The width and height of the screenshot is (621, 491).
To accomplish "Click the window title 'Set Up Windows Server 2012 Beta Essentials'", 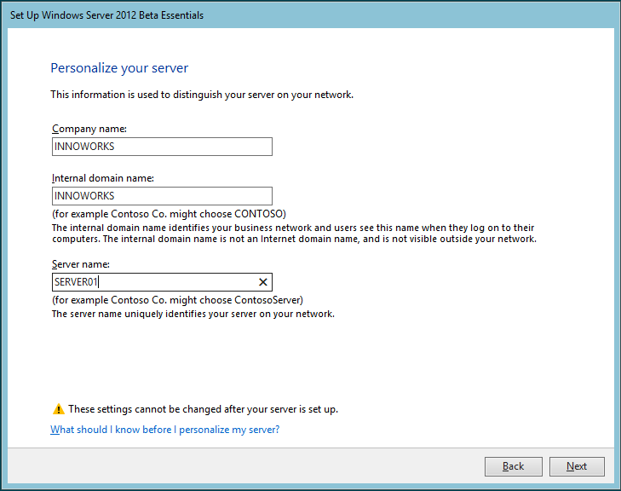I will [x=107, y=15].
